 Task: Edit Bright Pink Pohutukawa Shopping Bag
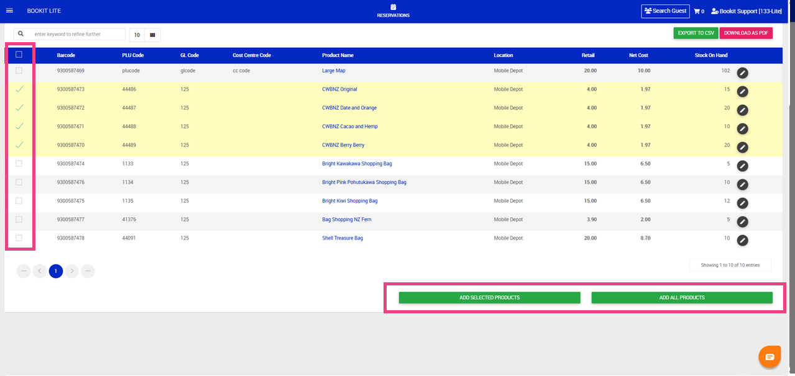pos(742,185)
